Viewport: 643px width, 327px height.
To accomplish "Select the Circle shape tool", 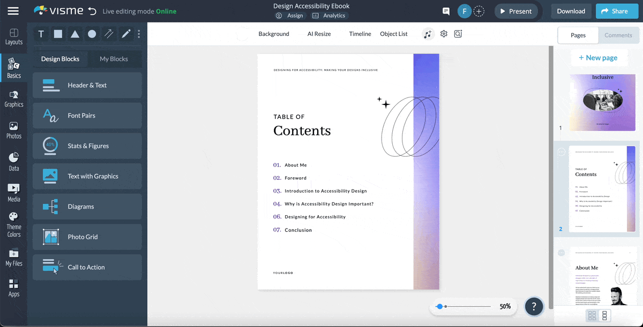I will click(91, 34).
